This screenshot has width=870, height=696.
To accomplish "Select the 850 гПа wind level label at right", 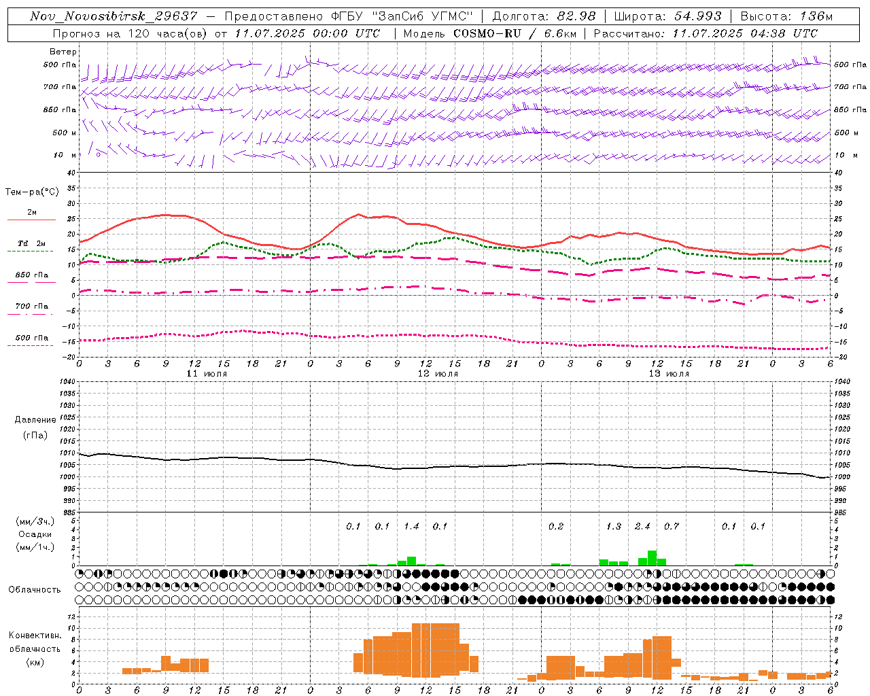I will 850,109.
